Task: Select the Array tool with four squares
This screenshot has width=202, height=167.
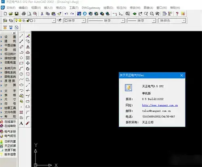Action: coord(28,58)
